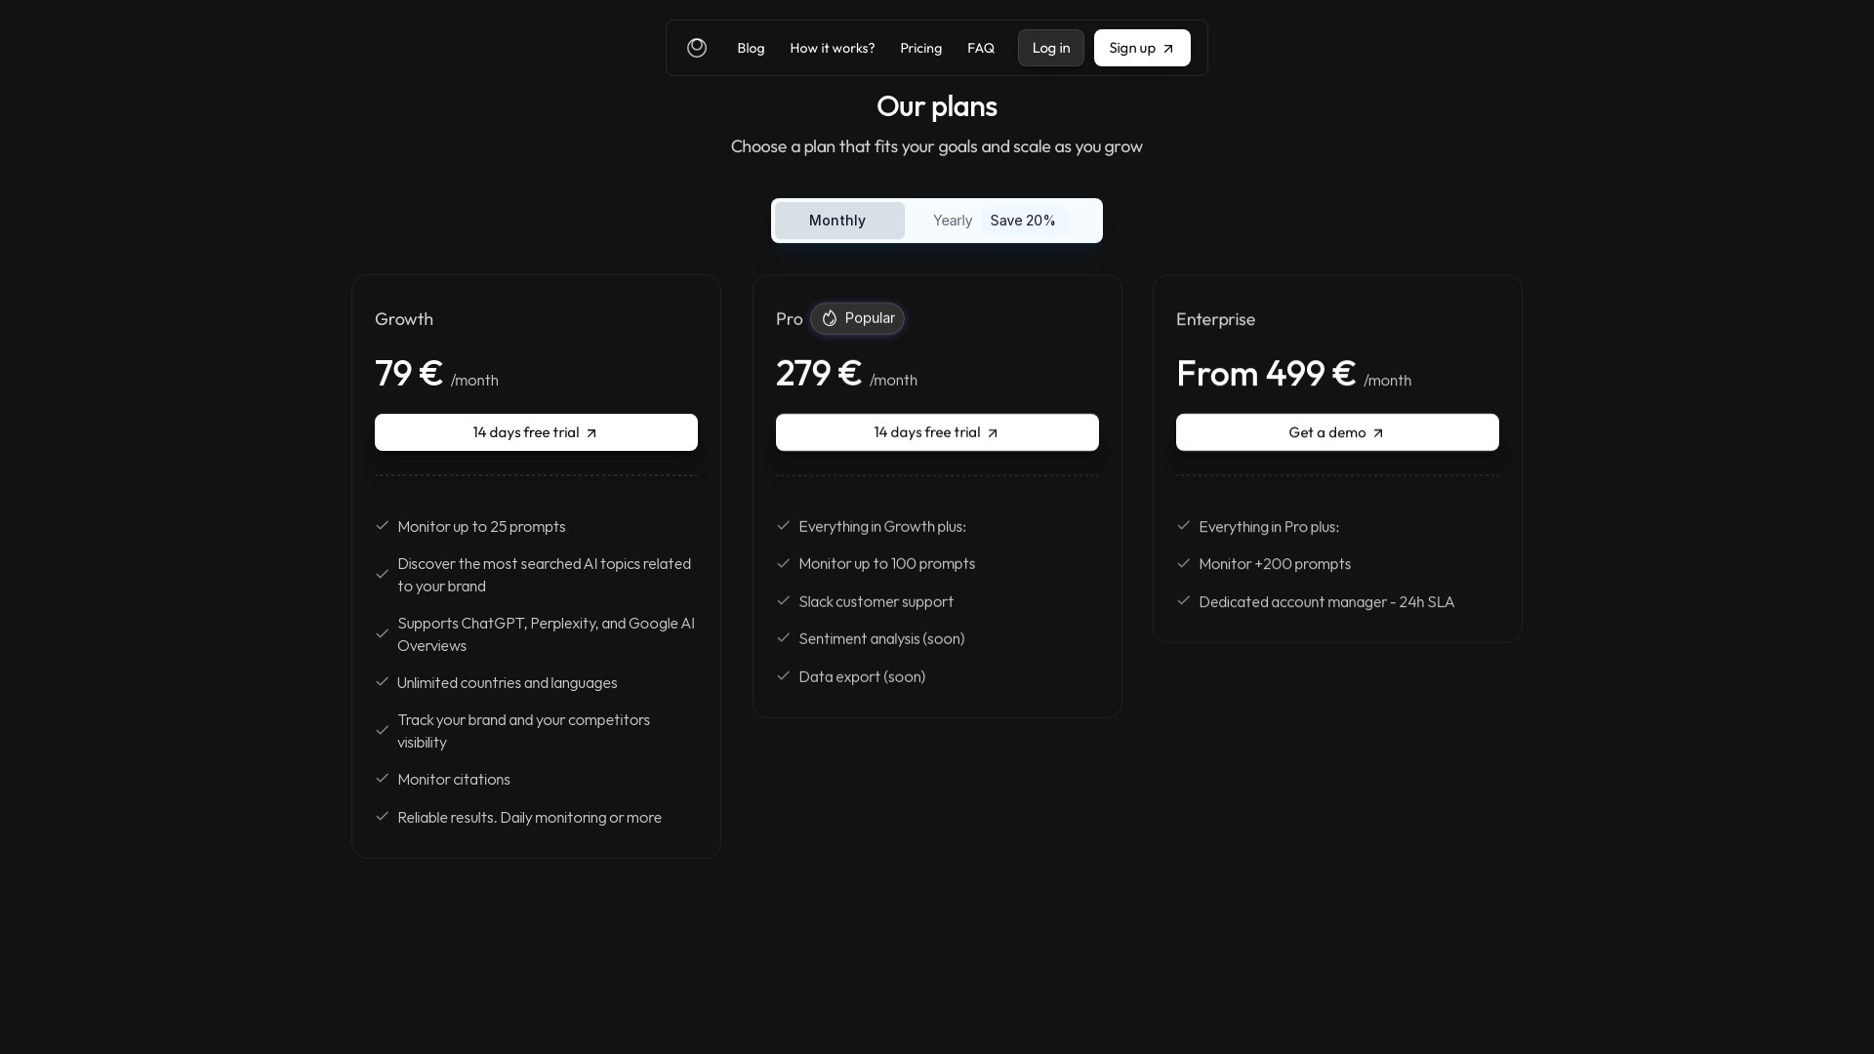Select the Save 20% badge
The image size is (1874, 1054).
pyautogui.click(x=1023, y=221)
